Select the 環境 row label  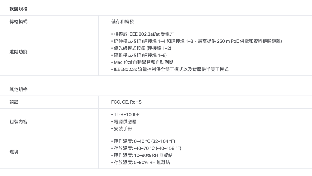[x=14, y=152]
